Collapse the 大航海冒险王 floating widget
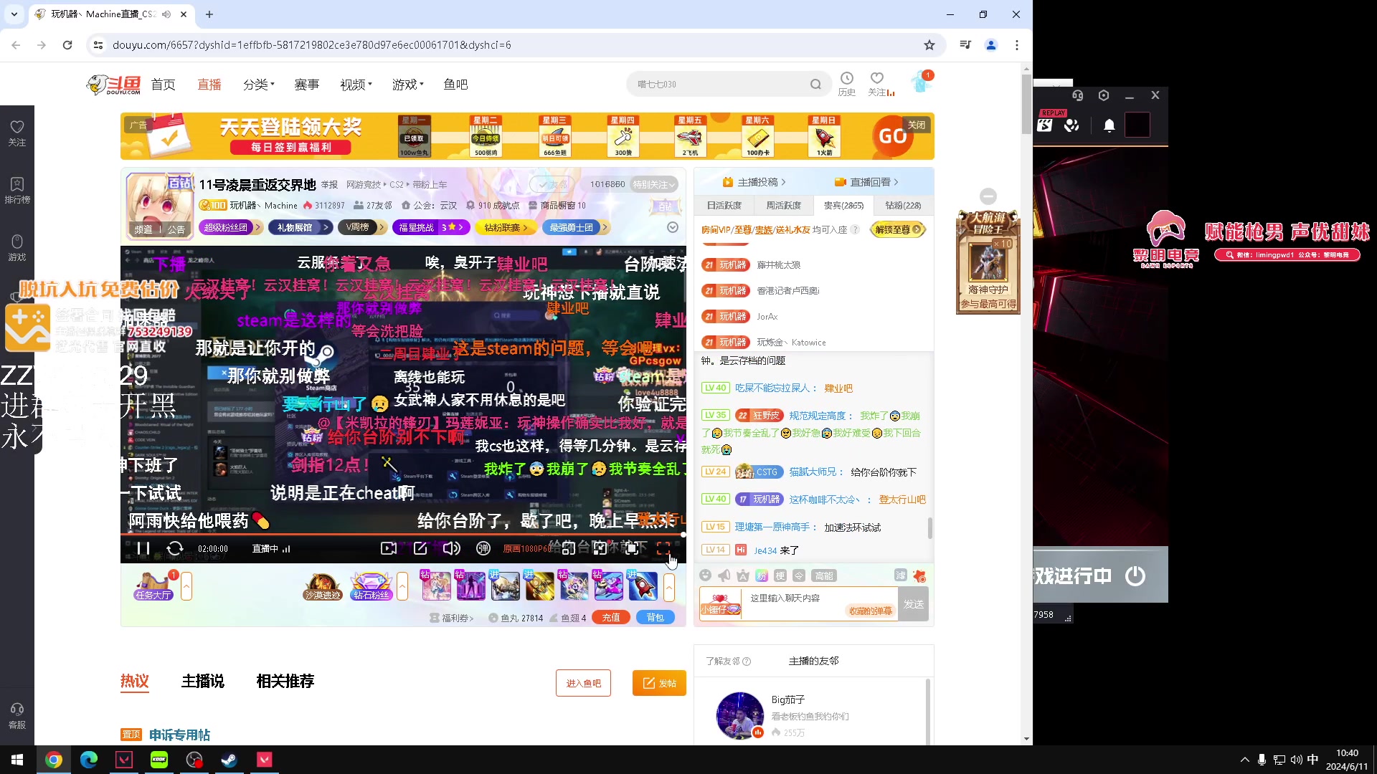The image size is (1377, 774). [988, 196]
